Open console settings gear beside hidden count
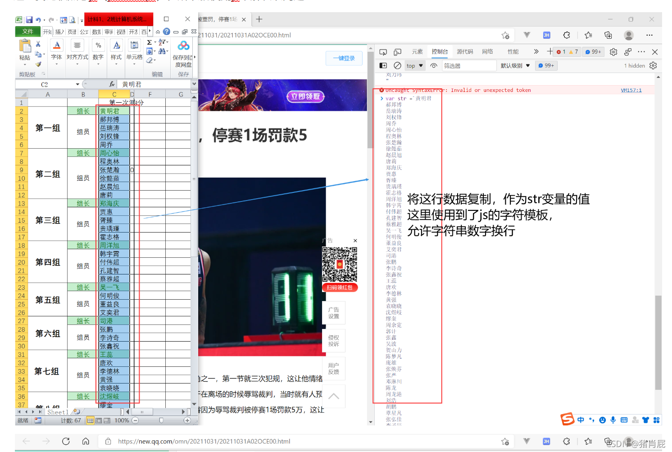Image resolution: width=672 pixels, height=452 pixels. coord(653,65)
